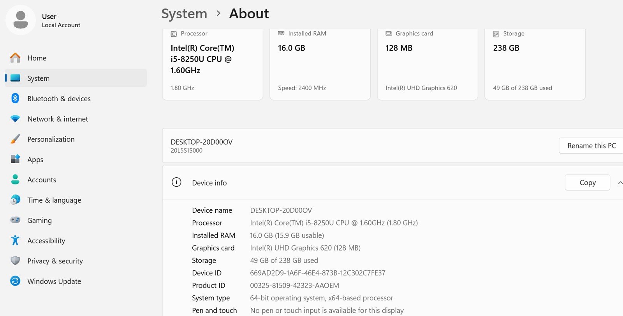
Task: Click the Rename this PC button
Action: (x=591, y=145)
